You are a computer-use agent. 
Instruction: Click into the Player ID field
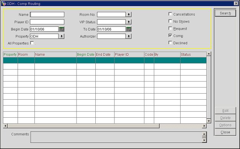tap(47, 22)
